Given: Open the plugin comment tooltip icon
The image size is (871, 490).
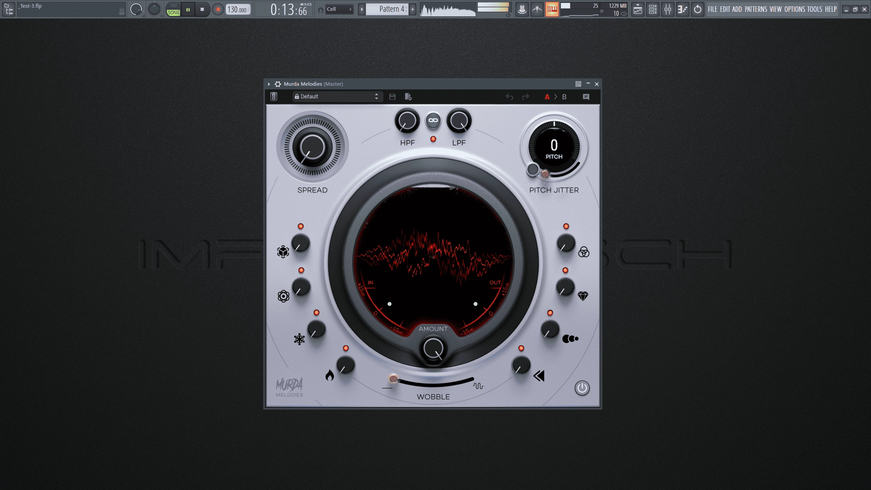Looking at the screenshot, I should (x=586, y=97).
